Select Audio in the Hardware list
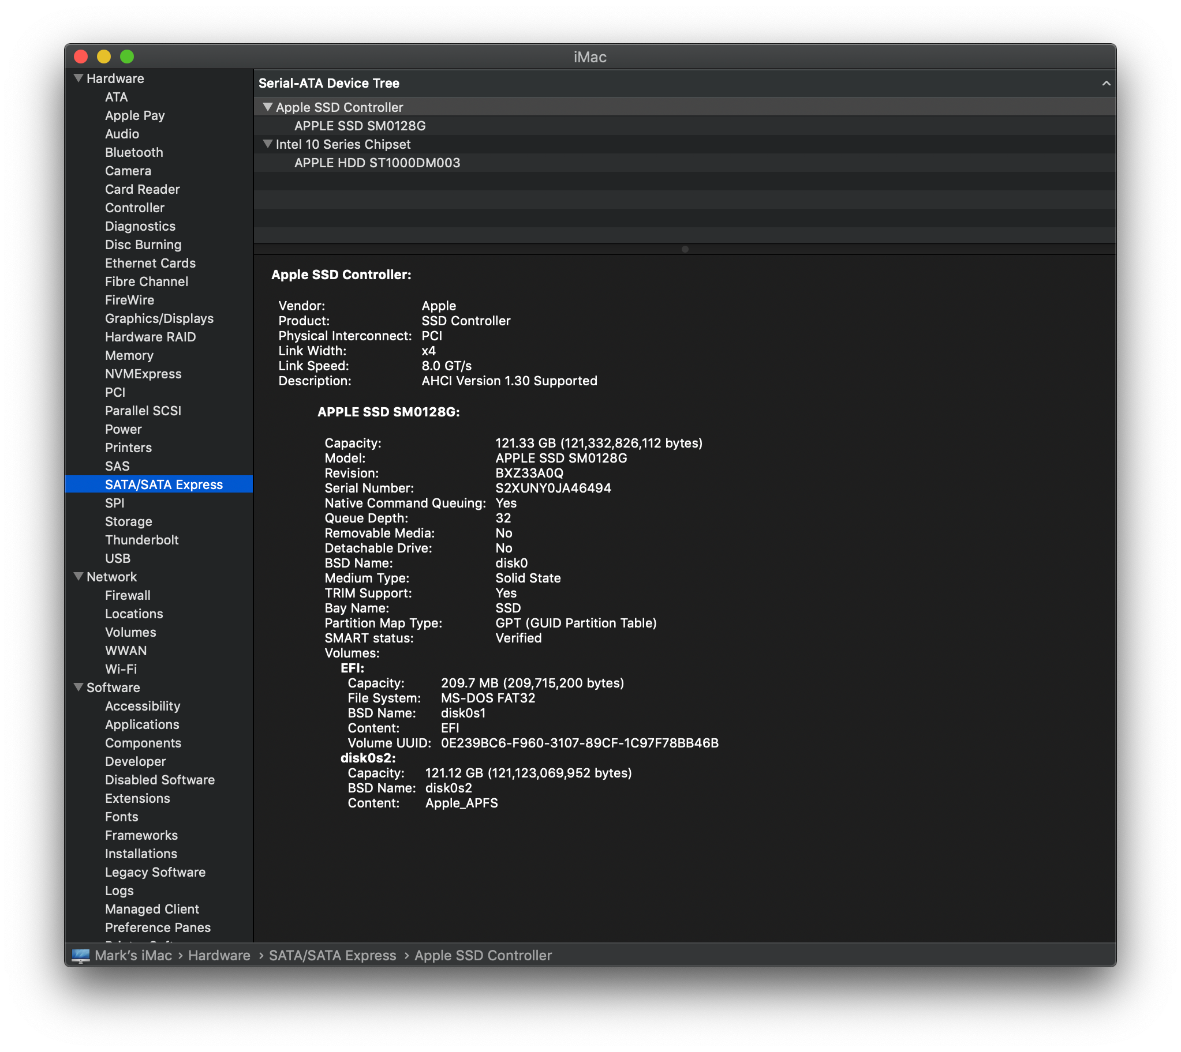 tap(122, 134)
